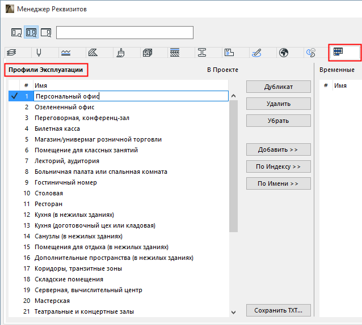
Task: Select row Коридоры, транзитные зоны
Action: (x=118, y=268)
